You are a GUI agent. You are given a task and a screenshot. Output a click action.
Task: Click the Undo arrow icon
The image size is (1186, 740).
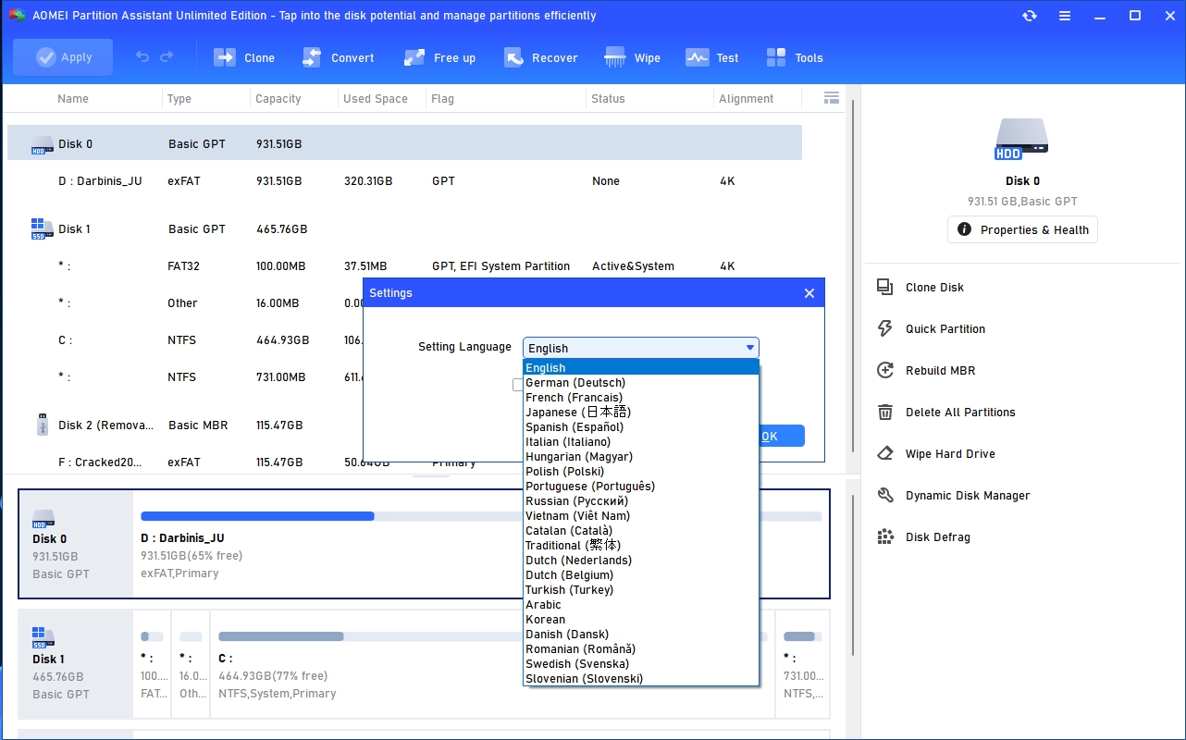[142, 57]
